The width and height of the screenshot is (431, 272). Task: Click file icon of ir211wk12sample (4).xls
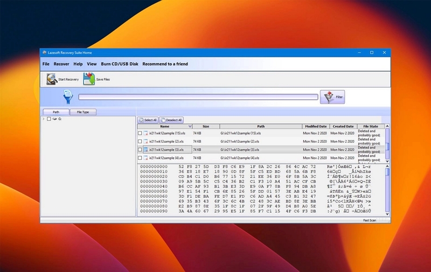[145, 158]
